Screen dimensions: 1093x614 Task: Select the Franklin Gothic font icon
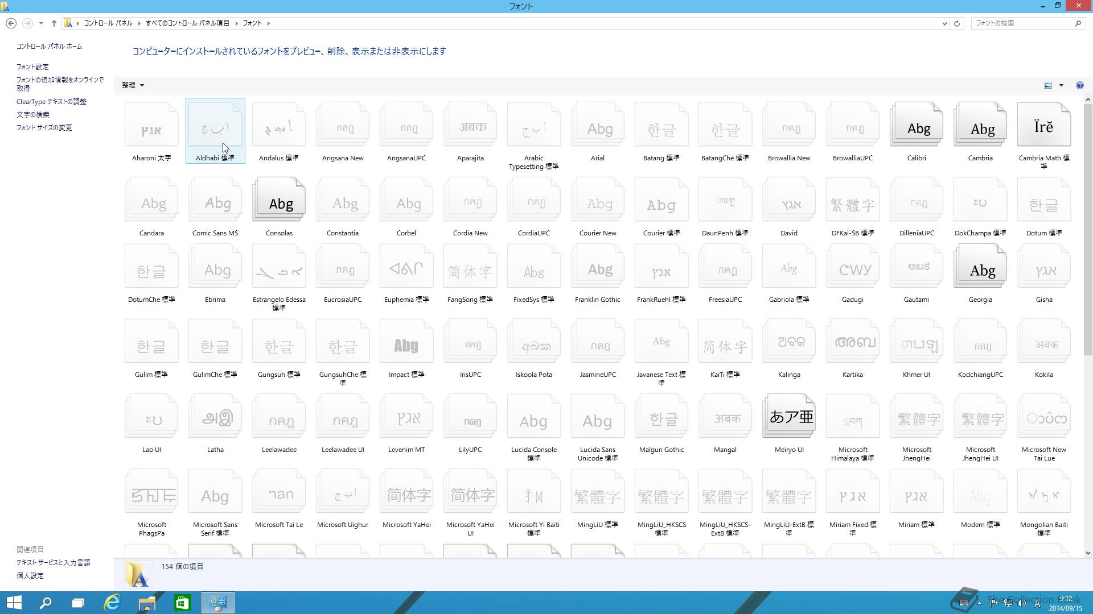(598, 267)
